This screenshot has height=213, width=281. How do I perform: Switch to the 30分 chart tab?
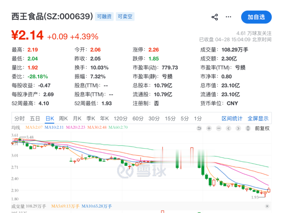point(154,119)
